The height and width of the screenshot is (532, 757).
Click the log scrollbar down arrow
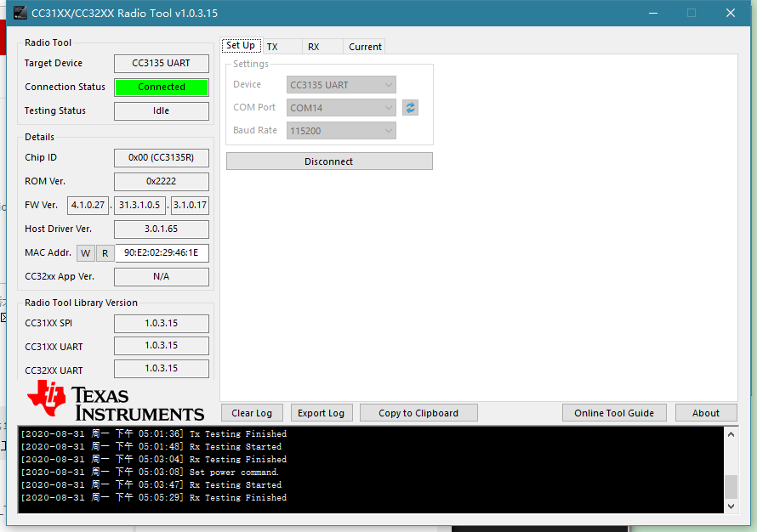[x=731, y=506]
